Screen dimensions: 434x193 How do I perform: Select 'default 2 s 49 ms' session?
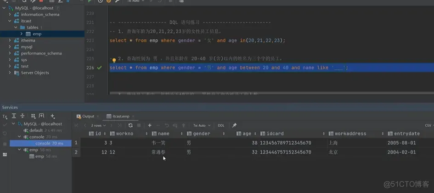click(x=43, y=130)
